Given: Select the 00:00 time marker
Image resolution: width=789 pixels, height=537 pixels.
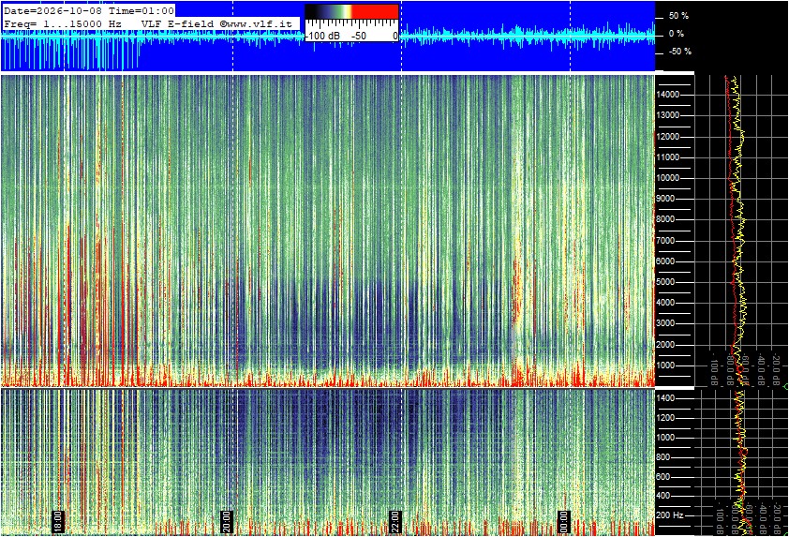Looking at the screenshot, I should click(564, 521).
